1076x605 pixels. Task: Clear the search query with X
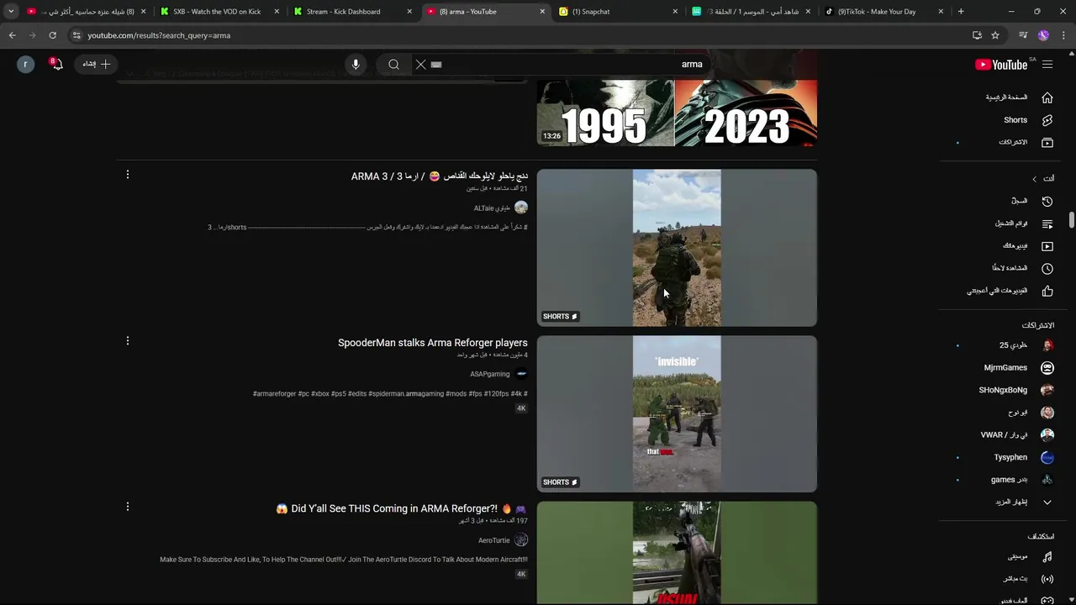point(421,64)
